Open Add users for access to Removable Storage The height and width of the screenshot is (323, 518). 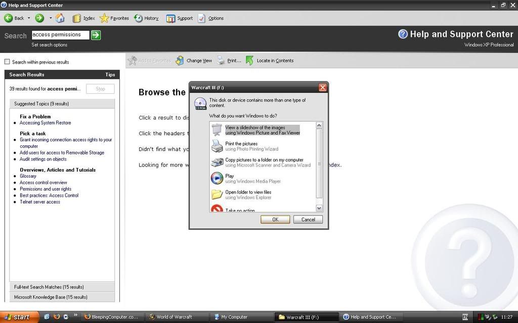62,152
